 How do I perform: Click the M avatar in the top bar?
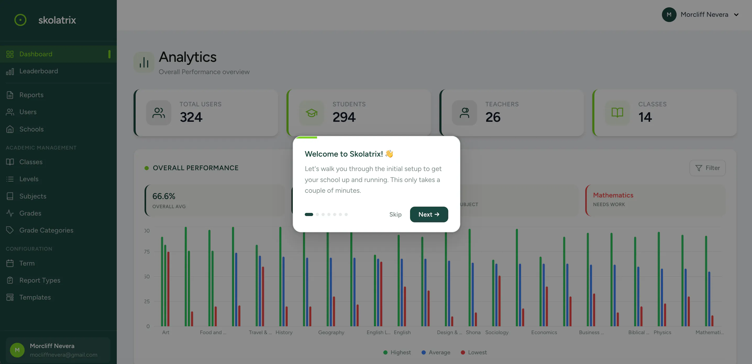[x=669, y=15]
